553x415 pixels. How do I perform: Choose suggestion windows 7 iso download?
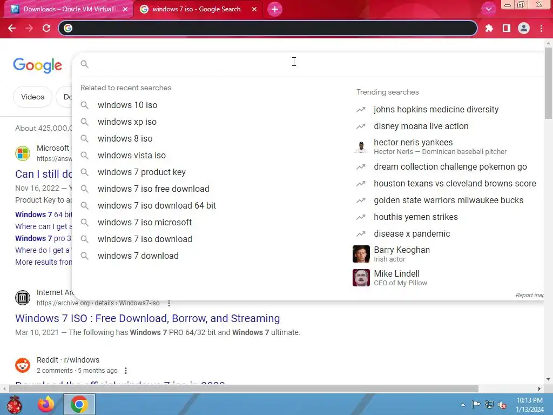145,239
